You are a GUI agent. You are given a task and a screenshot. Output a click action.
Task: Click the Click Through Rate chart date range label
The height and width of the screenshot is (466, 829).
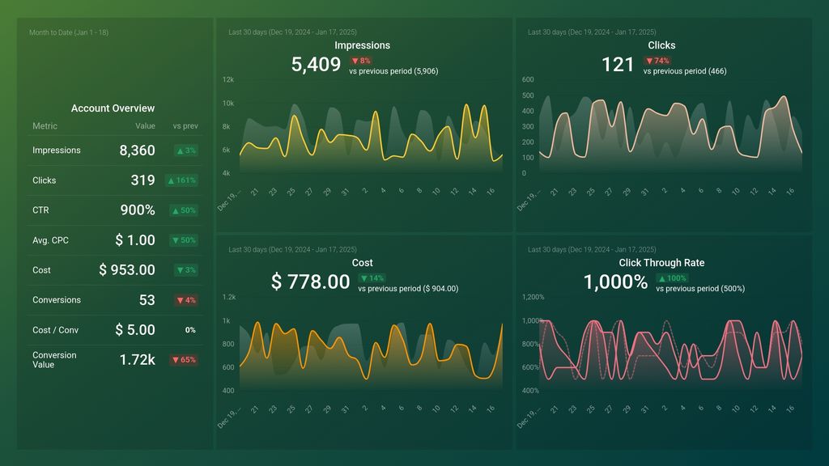[x=592, y=249]
